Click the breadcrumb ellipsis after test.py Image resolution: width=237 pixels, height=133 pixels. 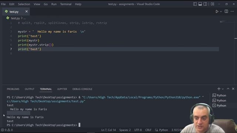[x=25, y=18]
